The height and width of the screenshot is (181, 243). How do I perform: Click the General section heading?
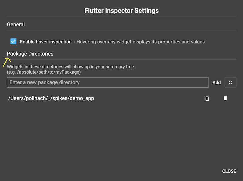coord(15,24)
